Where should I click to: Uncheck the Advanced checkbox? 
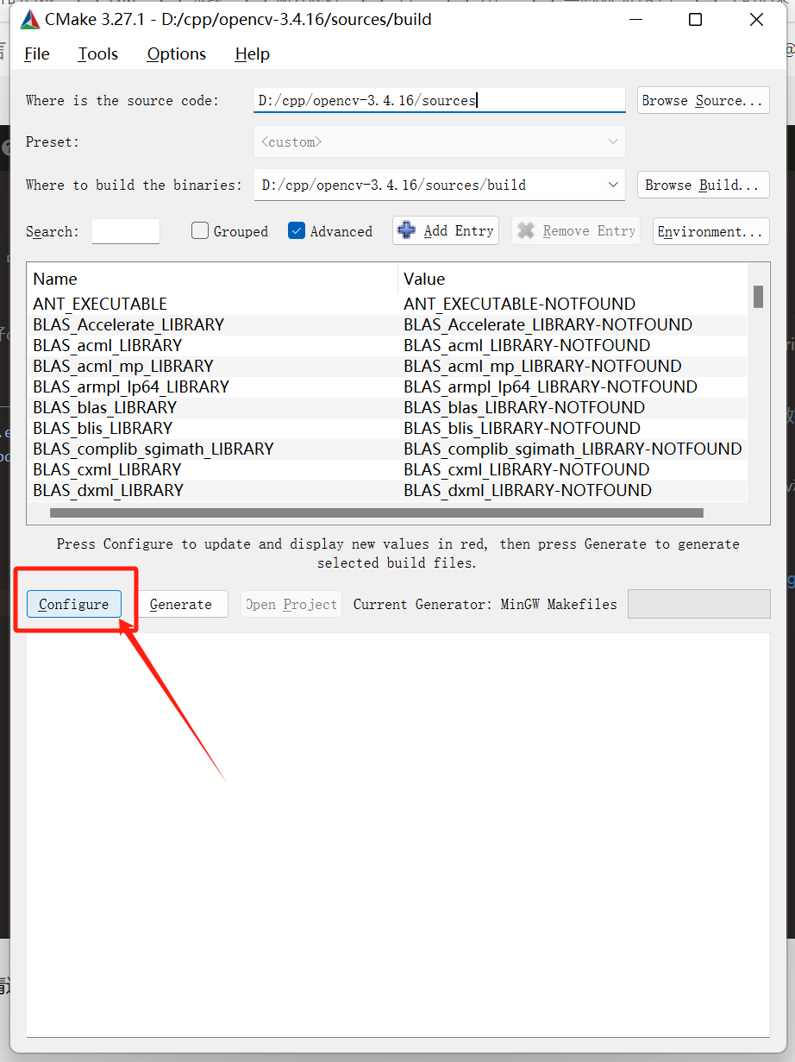coord(297,231)
